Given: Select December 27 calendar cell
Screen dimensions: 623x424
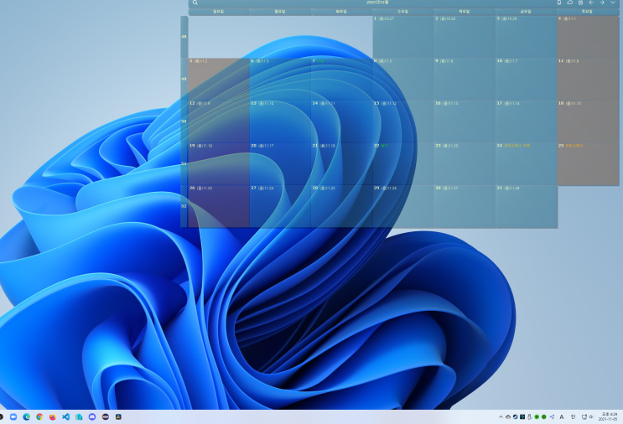Looking at the screenshot, I should (x=280, y=206).
